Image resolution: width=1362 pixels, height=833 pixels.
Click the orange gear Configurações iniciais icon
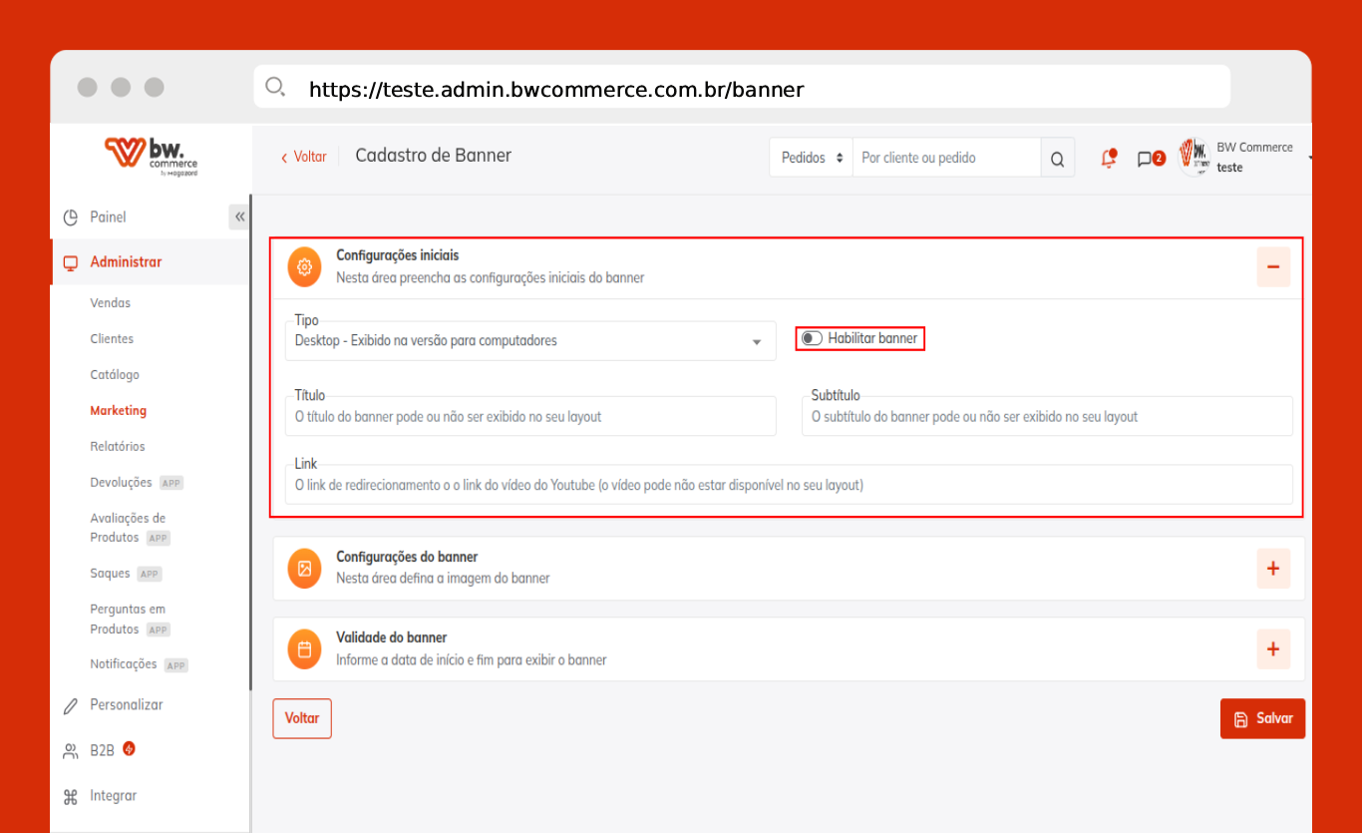point(305,267)
